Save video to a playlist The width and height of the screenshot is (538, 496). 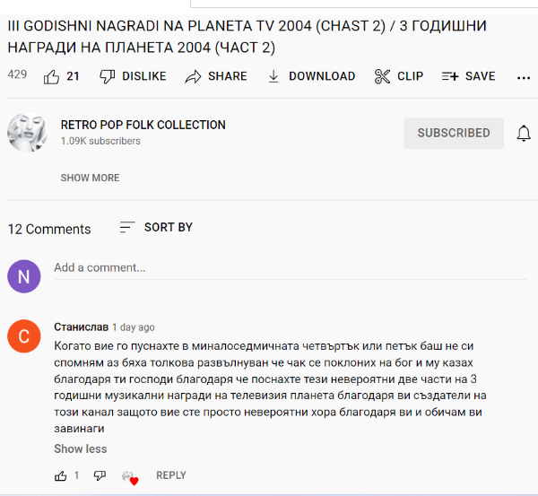(x=468, y=76)
